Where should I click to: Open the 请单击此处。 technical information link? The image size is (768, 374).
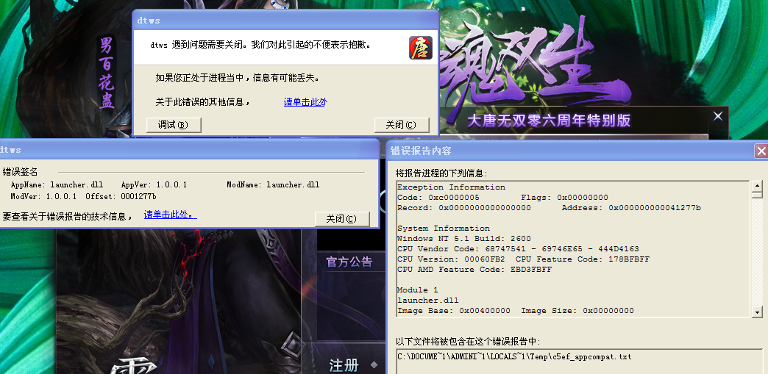click(171, 215)
